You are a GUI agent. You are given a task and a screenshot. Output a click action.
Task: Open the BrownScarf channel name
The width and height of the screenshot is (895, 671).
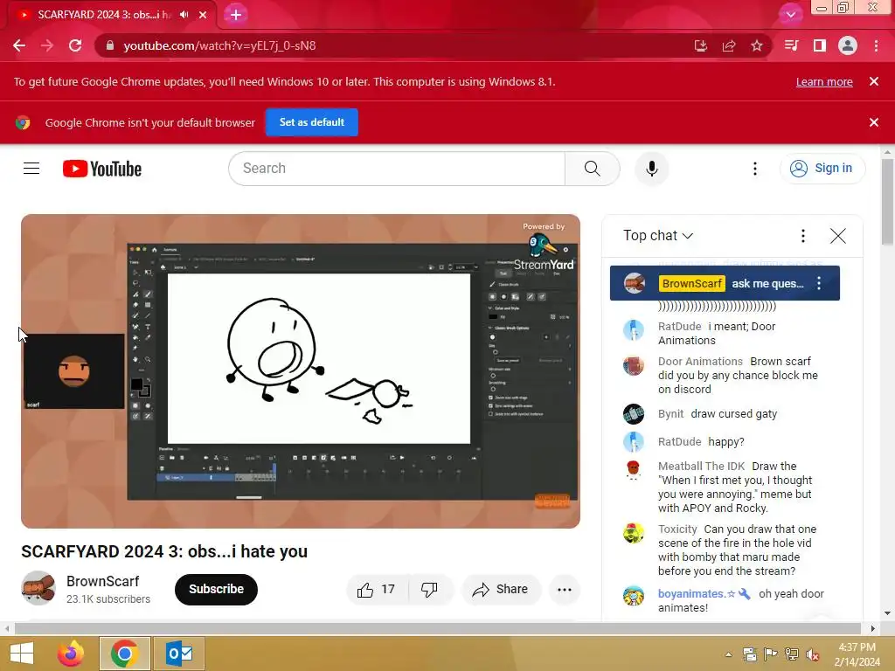[x=103, y=581]
